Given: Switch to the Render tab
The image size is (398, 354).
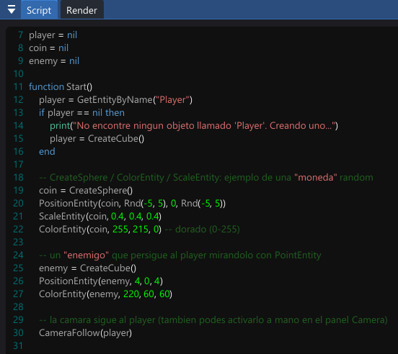Looking at the screenshot, I should [x=81, y=10].
